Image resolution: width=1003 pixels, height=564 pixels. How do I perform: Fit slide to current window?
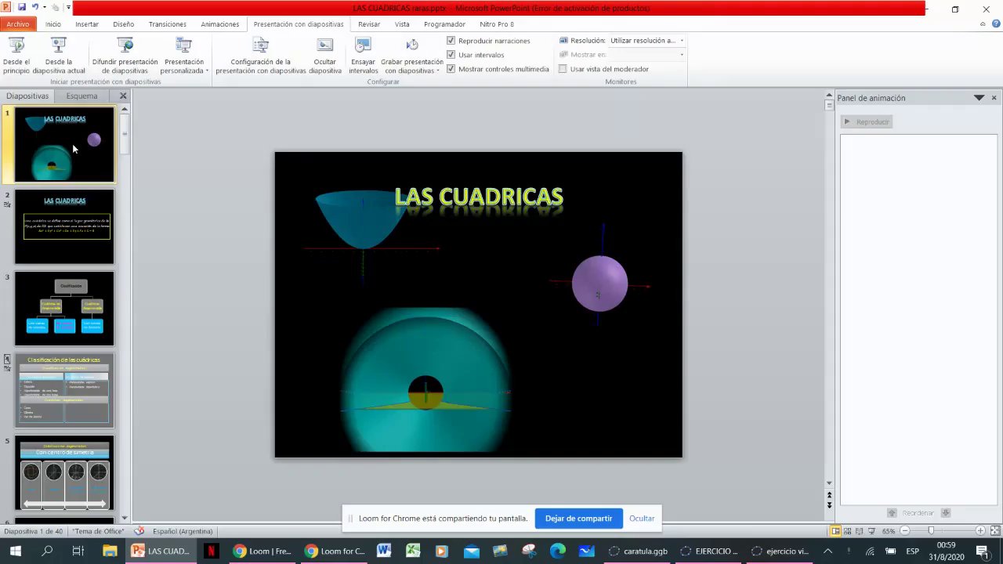pyautogui.click(x=994, y=531)
